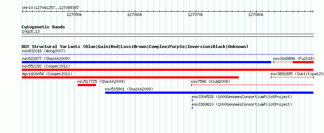Click the 127070k ruler label
324x133 pixels.
[195, 15]
